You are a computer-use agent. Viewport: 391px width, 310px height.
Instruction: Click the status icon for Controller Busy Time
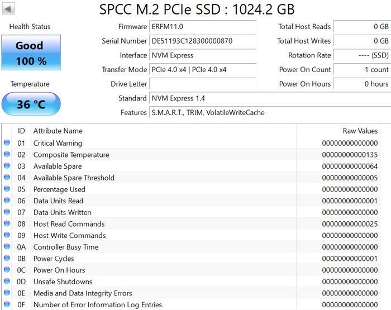point(7,247)
